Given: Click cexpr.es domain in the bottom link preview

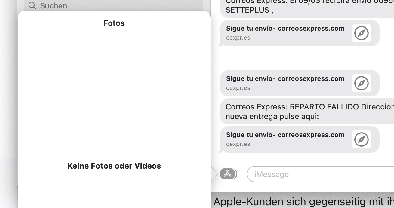Looking at the screenshot, I should (238, 144).
